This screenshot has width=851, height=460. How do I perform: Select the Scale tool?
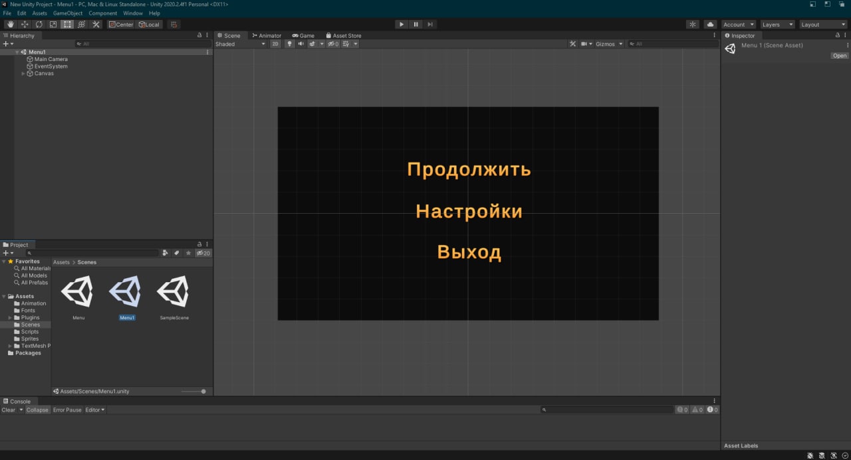click(x=53, y=25)
